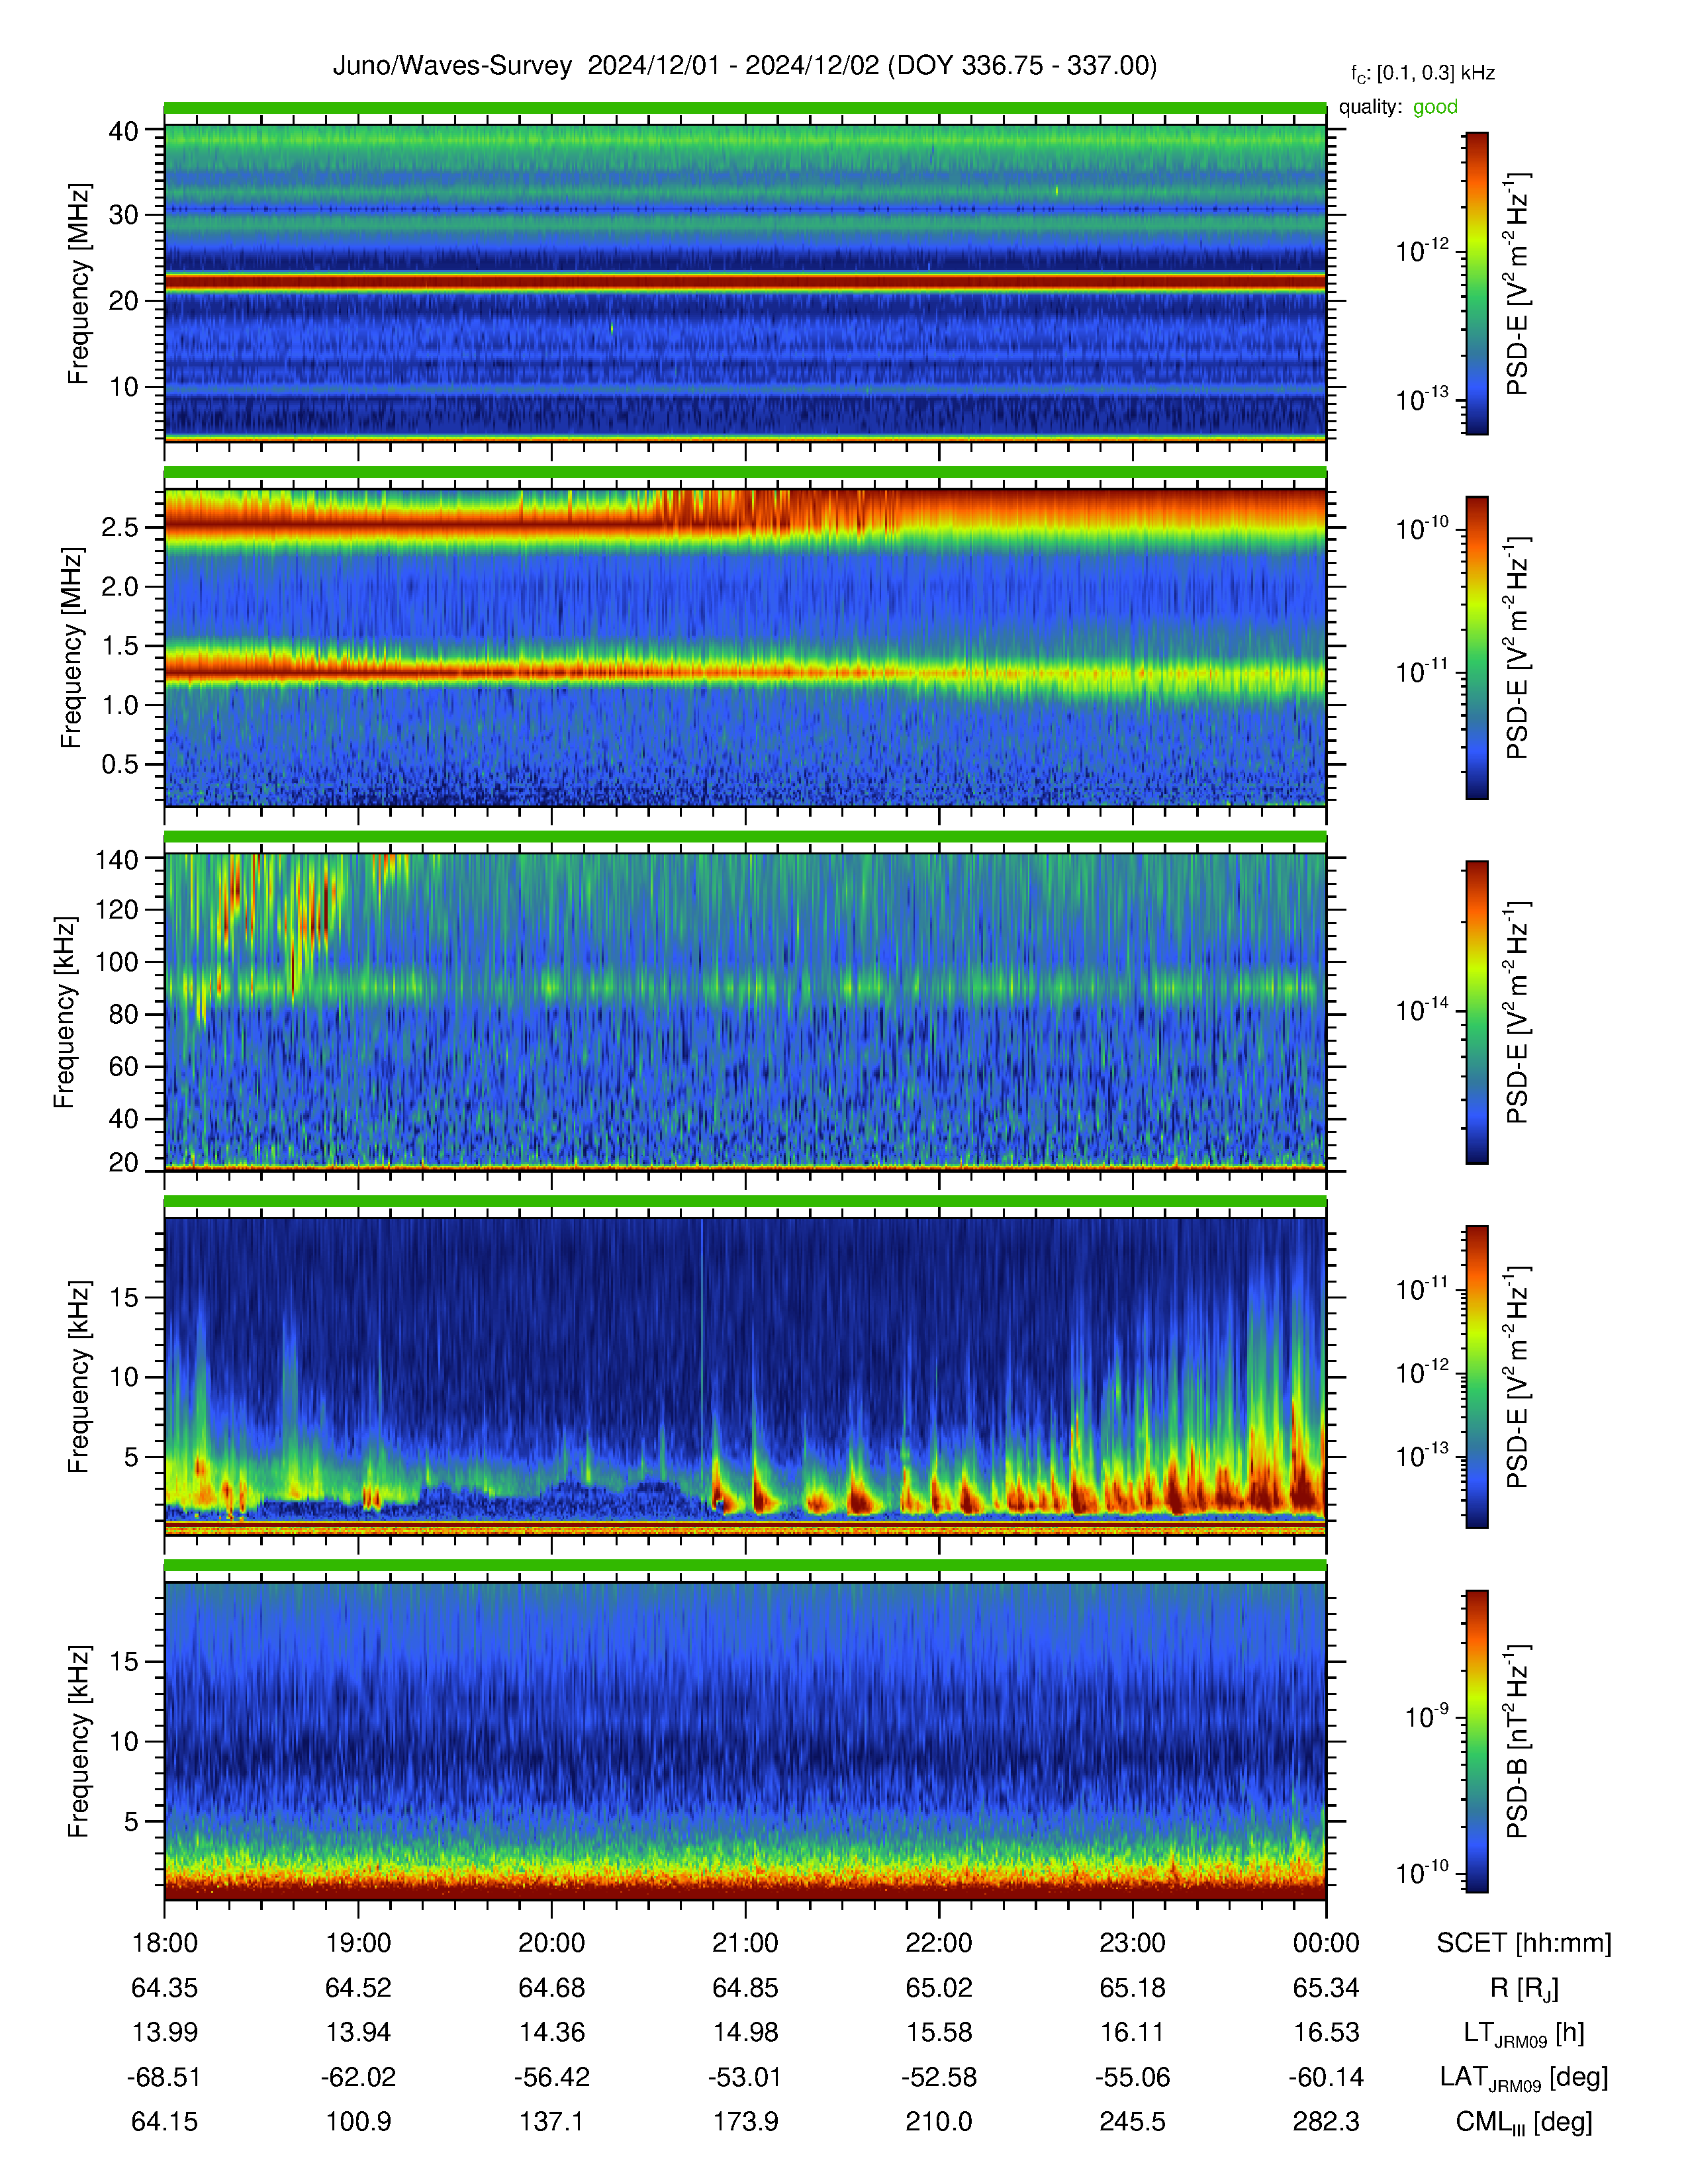Click the green quality bar above top panel
Screen dimensions: 1688x2184
(745, 108)
